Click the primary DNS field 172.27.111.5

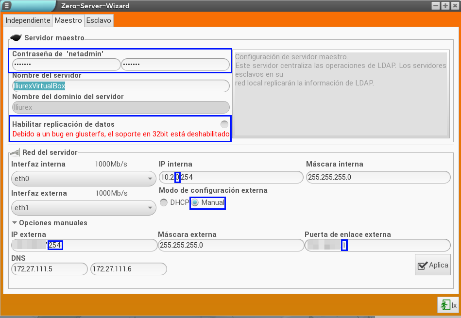pyautogui.click(x=50, y=268)
